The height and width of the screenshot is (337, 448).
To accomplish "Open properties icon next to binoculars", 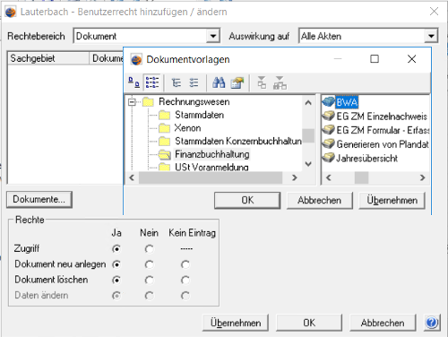I will point(237,82).
